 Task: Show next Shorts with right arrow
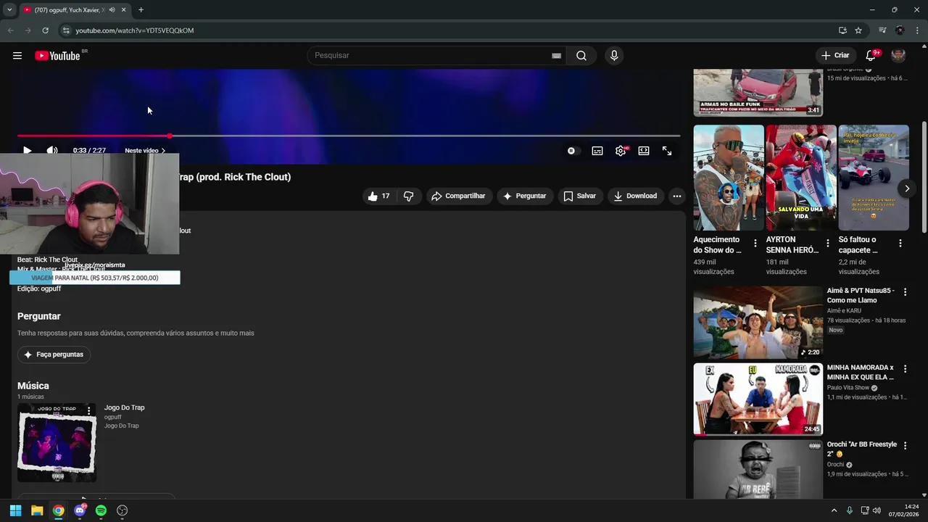click(x=907, y=188)
